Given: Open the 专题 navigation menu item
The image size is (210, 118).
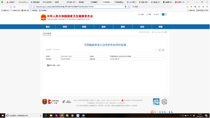Looking at the screenshot, I should click(x=161, y=27).
